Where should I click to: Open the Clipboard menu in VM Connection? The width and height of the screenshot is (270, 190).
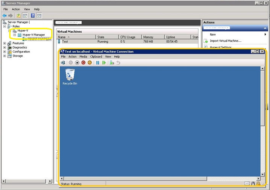tap(96, 57)
